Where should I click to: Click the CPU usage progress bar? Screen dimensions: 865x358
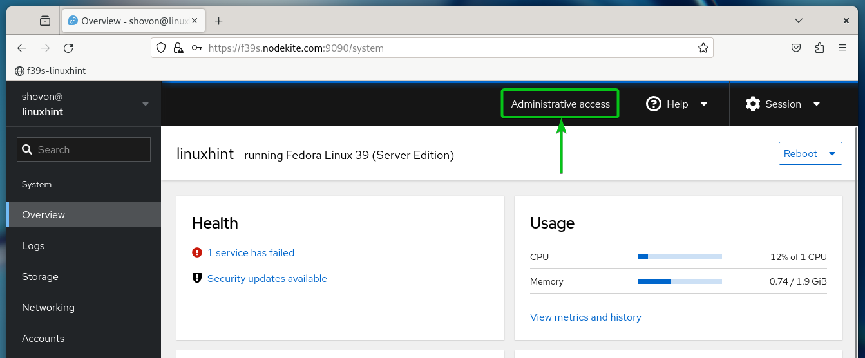click(x=680, y=256)
